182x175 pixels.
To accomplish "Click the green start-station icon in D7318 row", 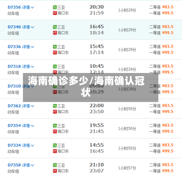I will (x=55, y=66).
